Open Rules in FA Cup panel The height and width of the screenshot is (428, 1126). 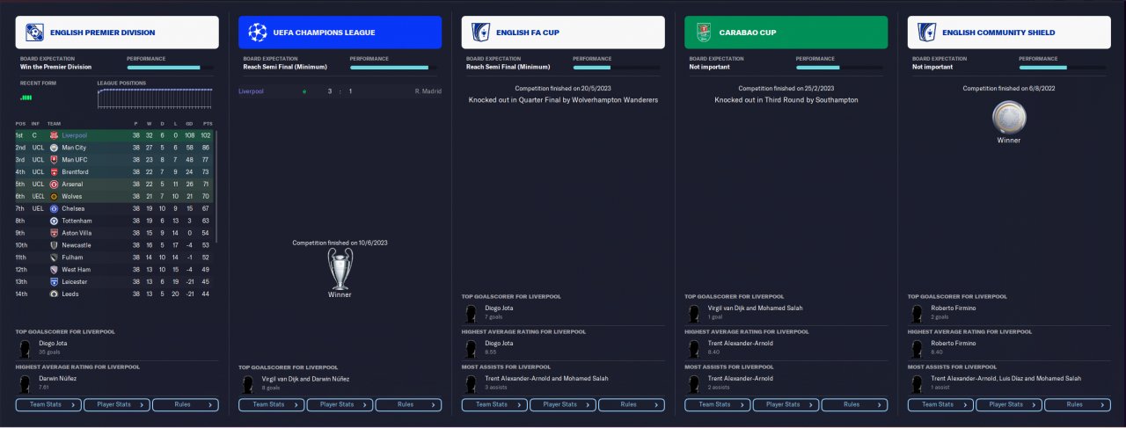632,404
